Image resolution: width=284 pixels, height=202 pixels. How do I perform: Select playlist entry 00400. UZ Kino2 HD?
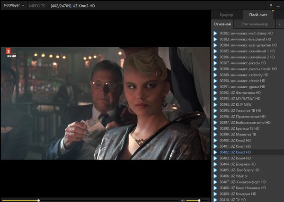coord(248,141)
